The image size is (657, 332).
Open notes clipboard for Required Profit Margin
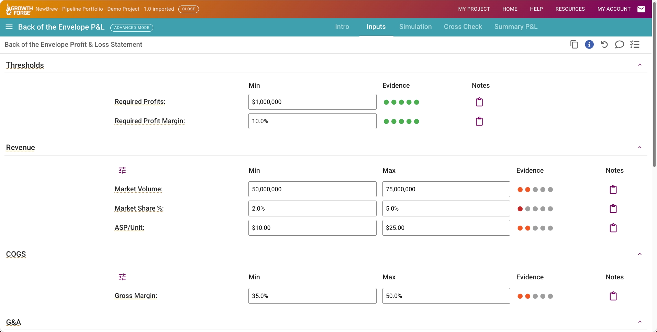coord(479,121)
